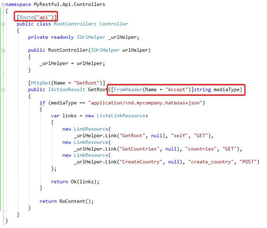Image resolution: width=267 pixels, height=228 pixels.
Task: Click the hateoas+json media type string
Action: click(145, 103)
